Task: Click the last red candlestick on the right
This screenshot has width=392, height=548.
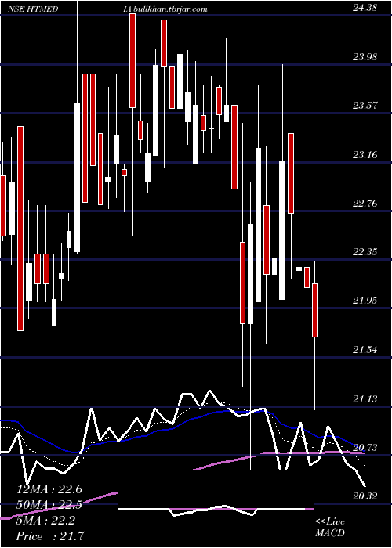Action: tap(314, 310)
